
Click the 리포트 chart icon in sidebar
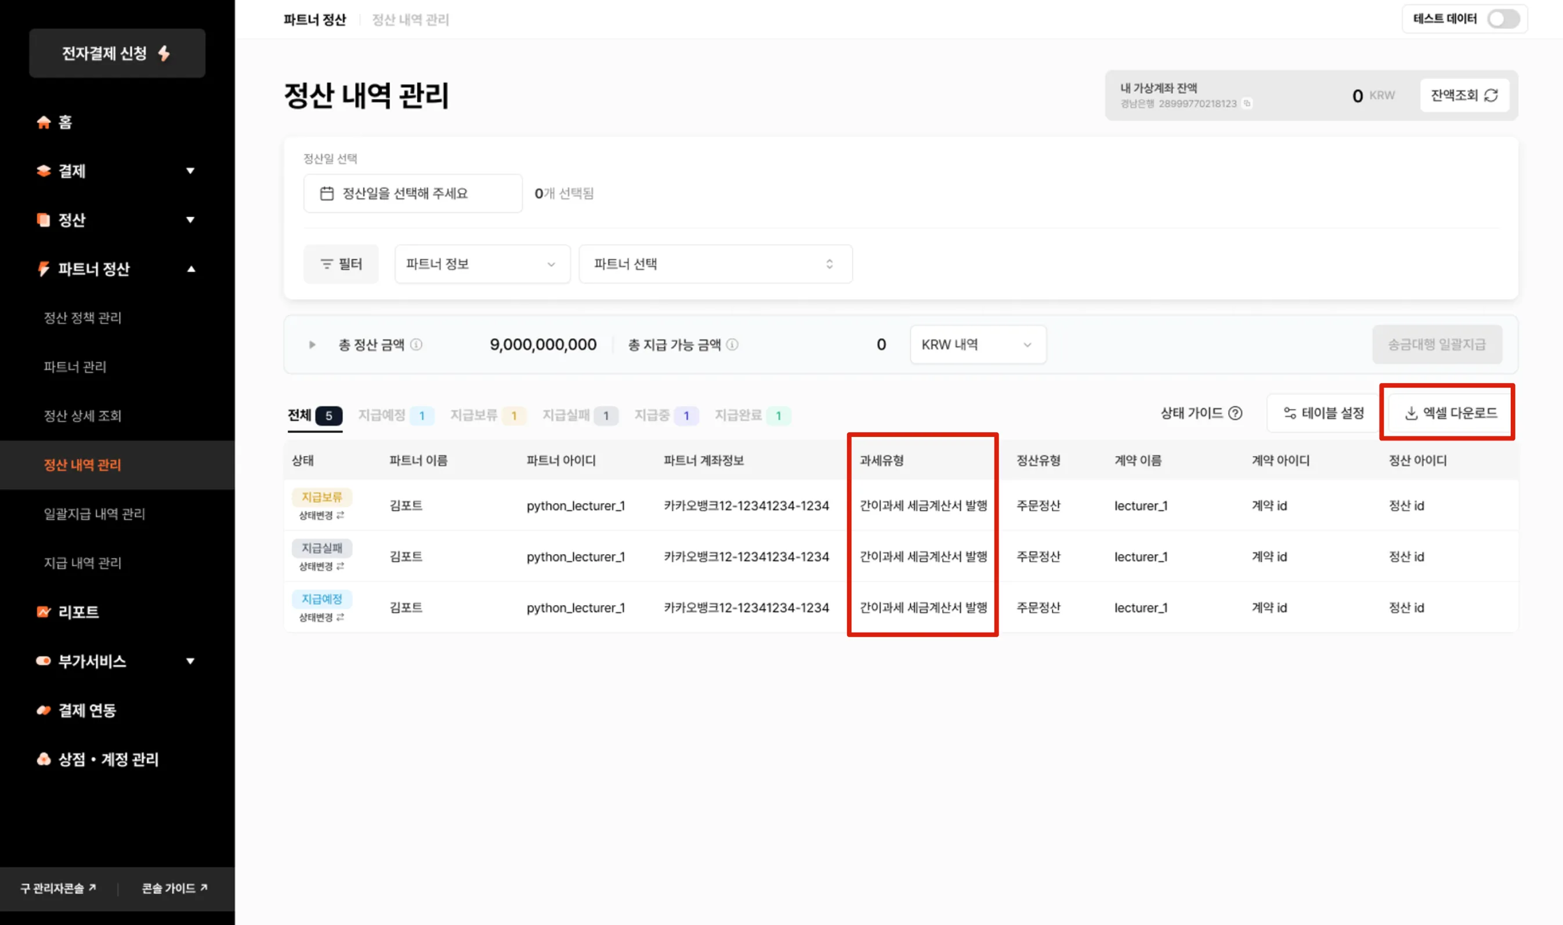point(44,612)
